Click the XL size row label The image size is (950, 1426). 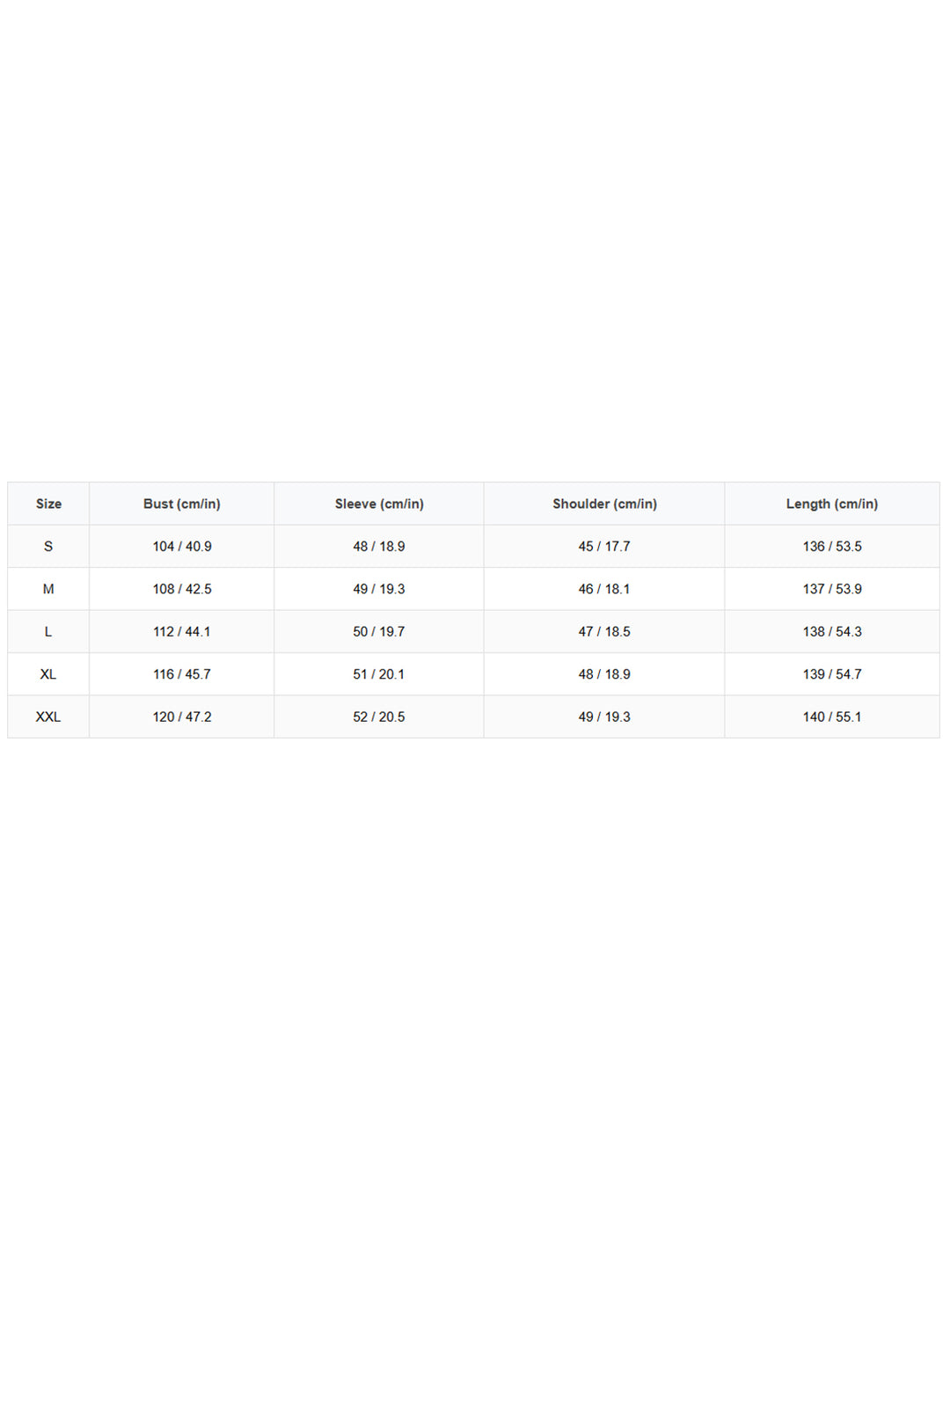coord(48,674)
